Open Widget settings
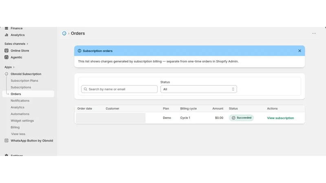This screenshot has height=183, width=326. pos(22,121)
